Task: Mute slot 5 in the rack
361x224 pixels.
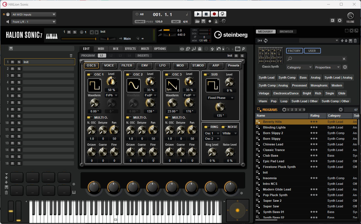Action: (x=13, y=89)
